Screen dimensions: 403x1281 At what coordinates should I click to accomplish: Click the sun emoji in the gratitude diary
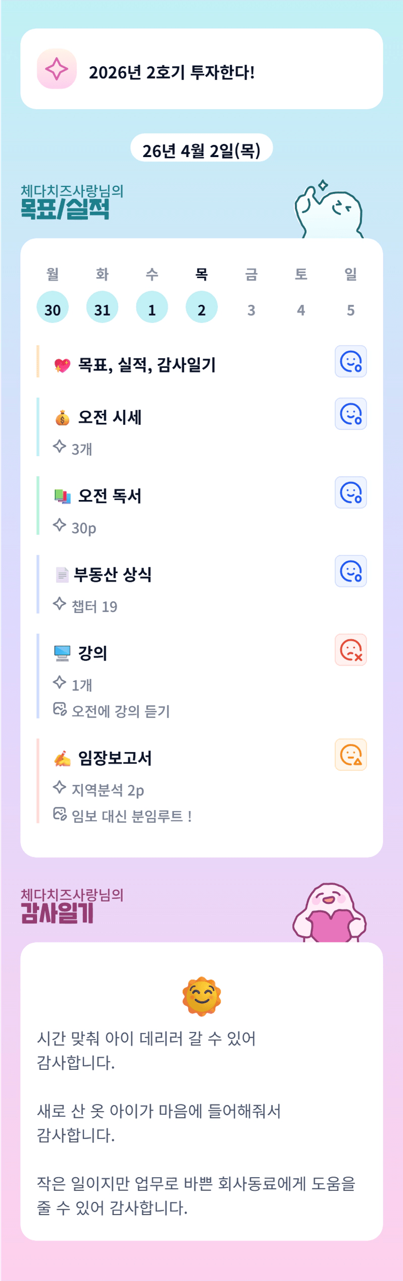coord(201,995)
